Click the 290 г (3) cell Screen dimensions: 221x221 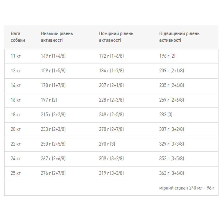coord(107,144)
